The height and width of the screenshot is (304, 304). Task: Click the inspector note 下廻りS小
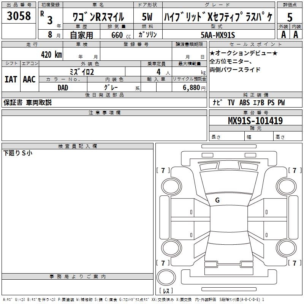click(x=18, y=153)
